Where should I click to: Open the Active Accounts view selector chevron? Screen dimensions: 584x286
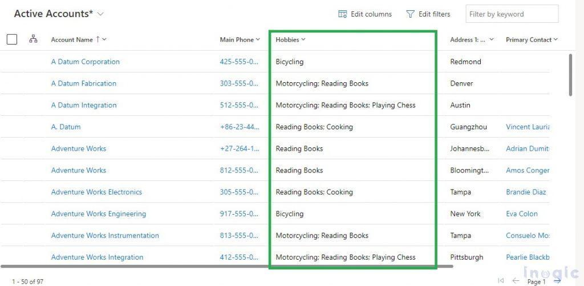pos(100,14)
